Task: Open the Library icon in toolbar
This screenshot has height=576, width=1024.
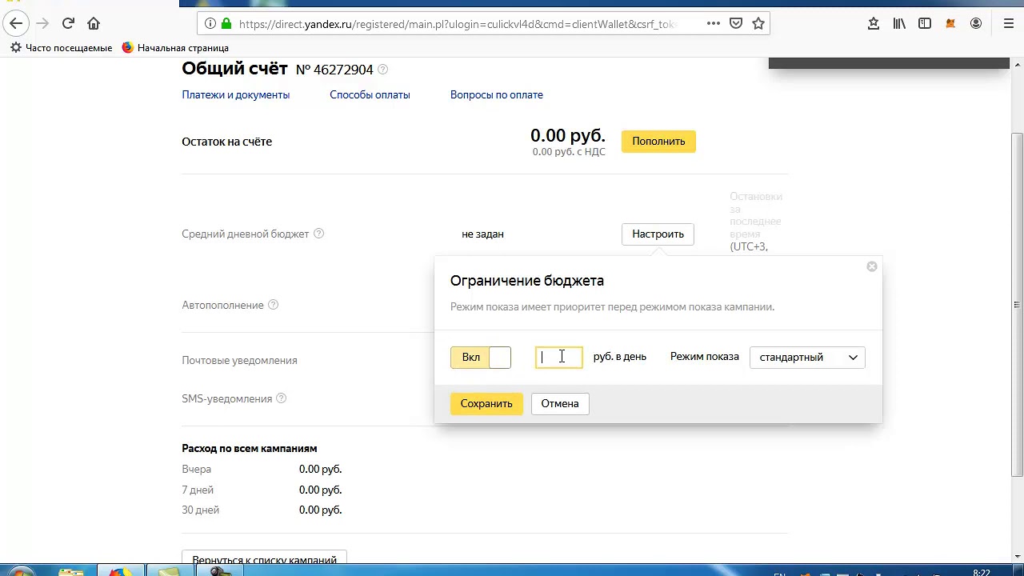Action: click(899, 24)
